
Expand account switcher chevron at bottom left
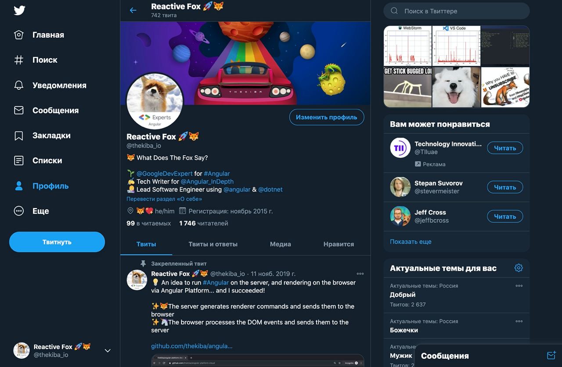click(108, 350)
